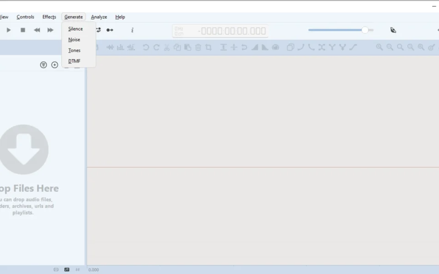The width and height of the screenshot is (439, 274).
Task: Click the mute speaker icon beside volume
Action: click(393, 30)
